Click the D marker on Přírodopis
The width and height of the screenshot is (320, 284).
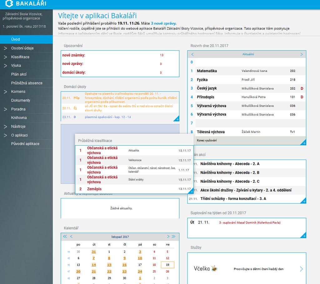point(302,97)
